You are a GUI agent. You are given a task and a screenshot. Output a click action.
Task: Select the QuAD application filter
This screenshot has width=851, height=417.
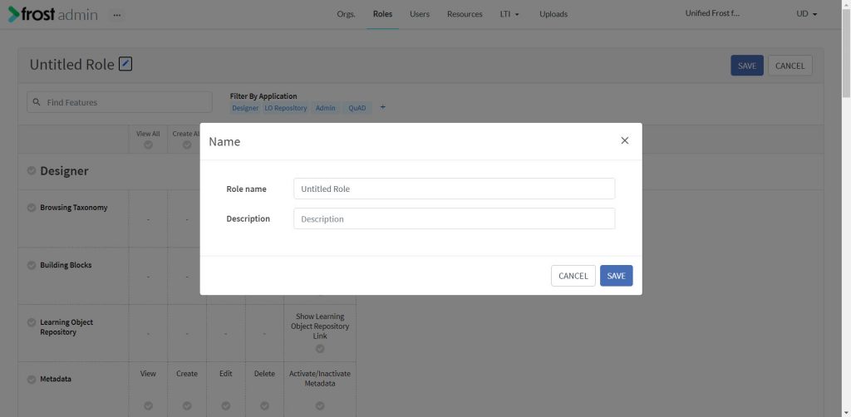click(357, 108)
